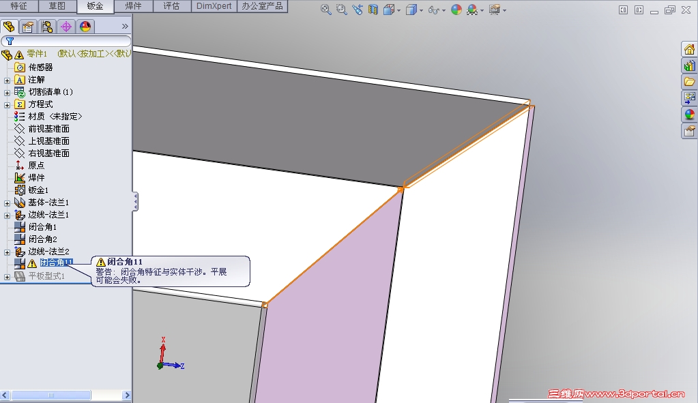The height and width of the screenshot is (403, 698).
Task: Open Design Library task pane icon
Action: tap(690, 66)
